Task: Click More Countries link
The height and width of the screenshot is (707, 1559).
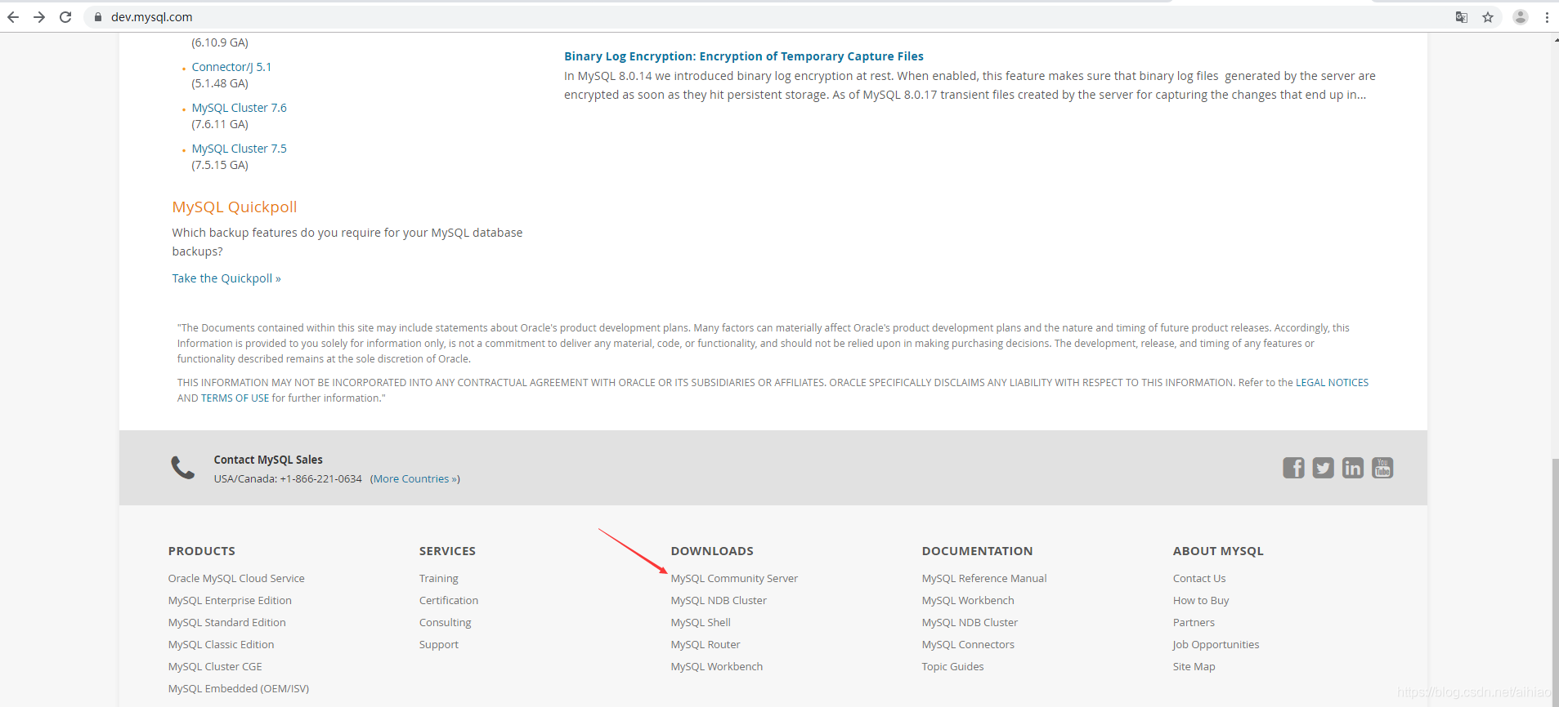Action: point(415,479)
